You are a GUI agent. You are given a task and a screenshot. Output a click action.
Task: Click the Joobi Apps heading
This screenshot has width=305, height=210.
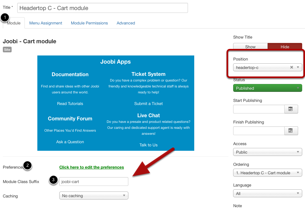click(x=115, y=62)
